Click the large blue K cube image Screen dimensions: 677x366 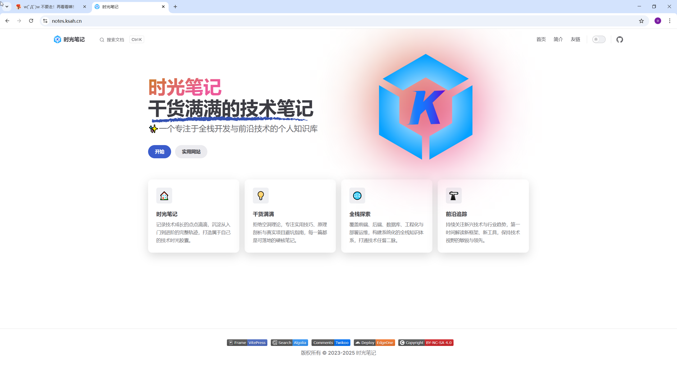(426, 107)
